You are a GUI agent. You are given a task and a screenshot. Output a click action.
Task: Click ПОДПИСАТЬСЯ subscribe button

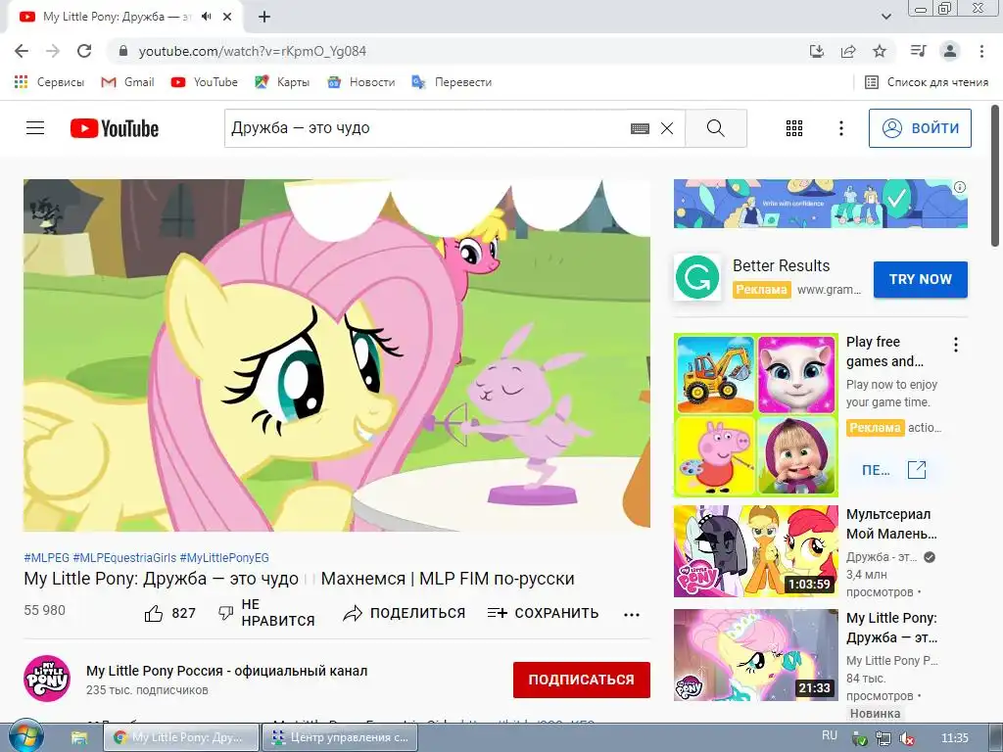tap(582, 680)
